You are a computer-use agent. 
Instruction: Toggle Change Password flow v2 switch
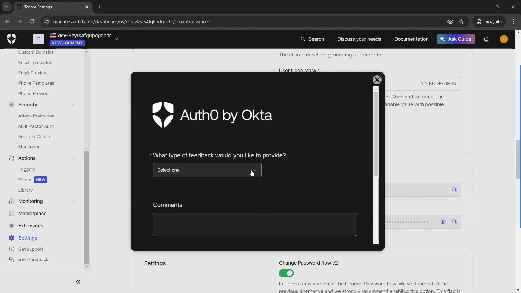286,273
